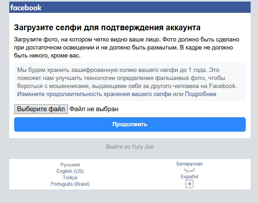Open more languages with plus icon
This screenshot has height=203, width=258.
[189, 184]
